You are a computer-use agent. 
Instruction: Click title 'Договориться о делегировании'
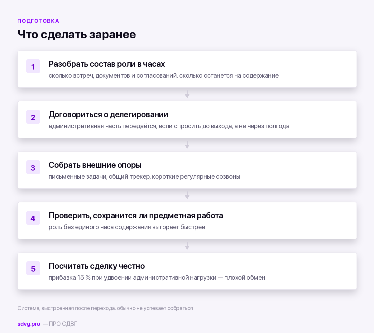tap(108, 114)
